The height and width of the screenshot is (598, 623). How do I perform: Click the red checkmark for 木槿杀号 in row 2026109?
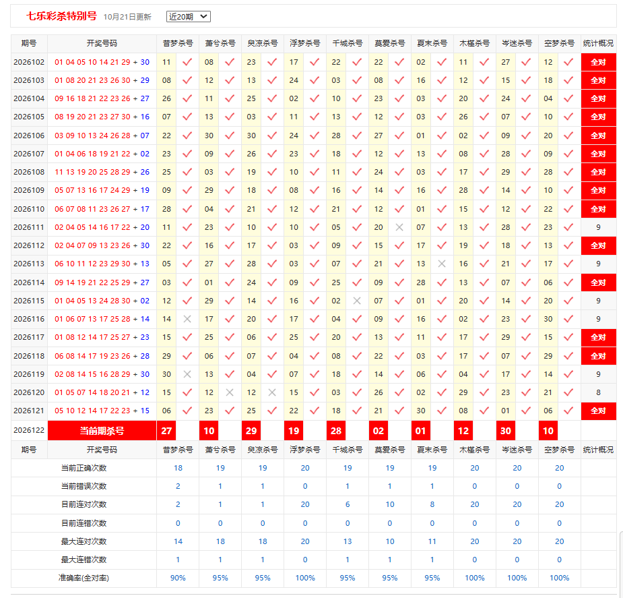pyautogui.click(x=484, y=190)
